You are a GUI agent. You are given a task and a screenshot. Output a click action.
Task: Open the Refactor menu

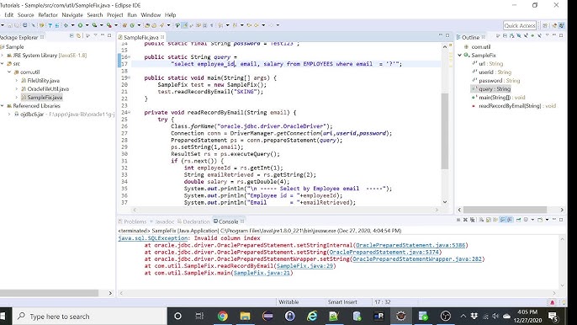tap(48, 15)
